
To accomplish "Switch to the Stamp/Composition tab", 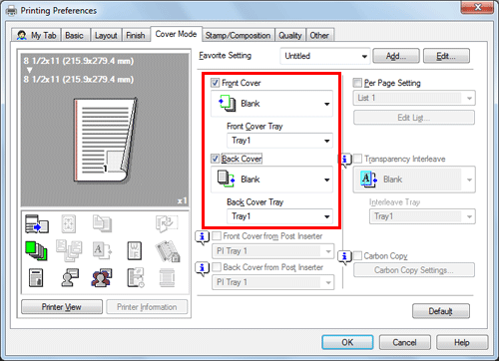I will coord(238,35).
